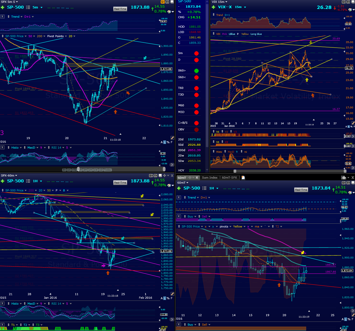355x331 pixels.
Task: Click T template button in SPX-60m chart
Action: pyautogui.click(x=155, y=175)
